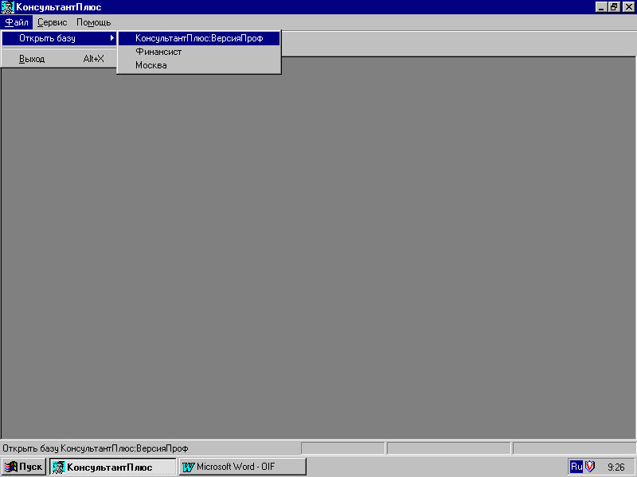Minimize the КонсультантПлюс window
The width and height of the screenshot is (637, 477).
602,7
